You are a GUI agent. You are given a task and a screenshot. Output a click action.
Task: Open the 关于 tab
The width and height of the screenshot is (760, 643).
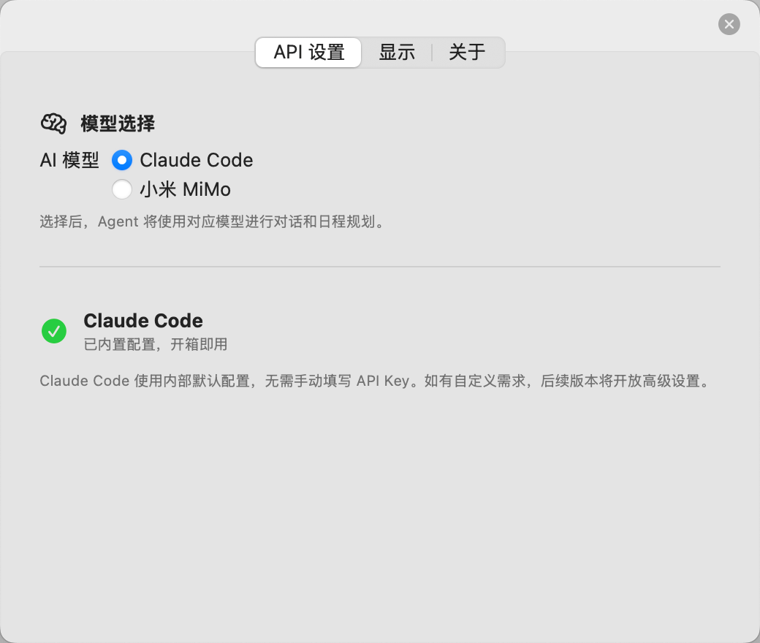tap(467, 53)
